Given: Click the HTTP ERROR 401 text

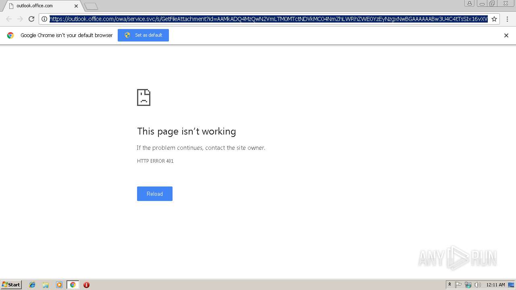Looking at the screenshot, I should click(x=155, y=161).
